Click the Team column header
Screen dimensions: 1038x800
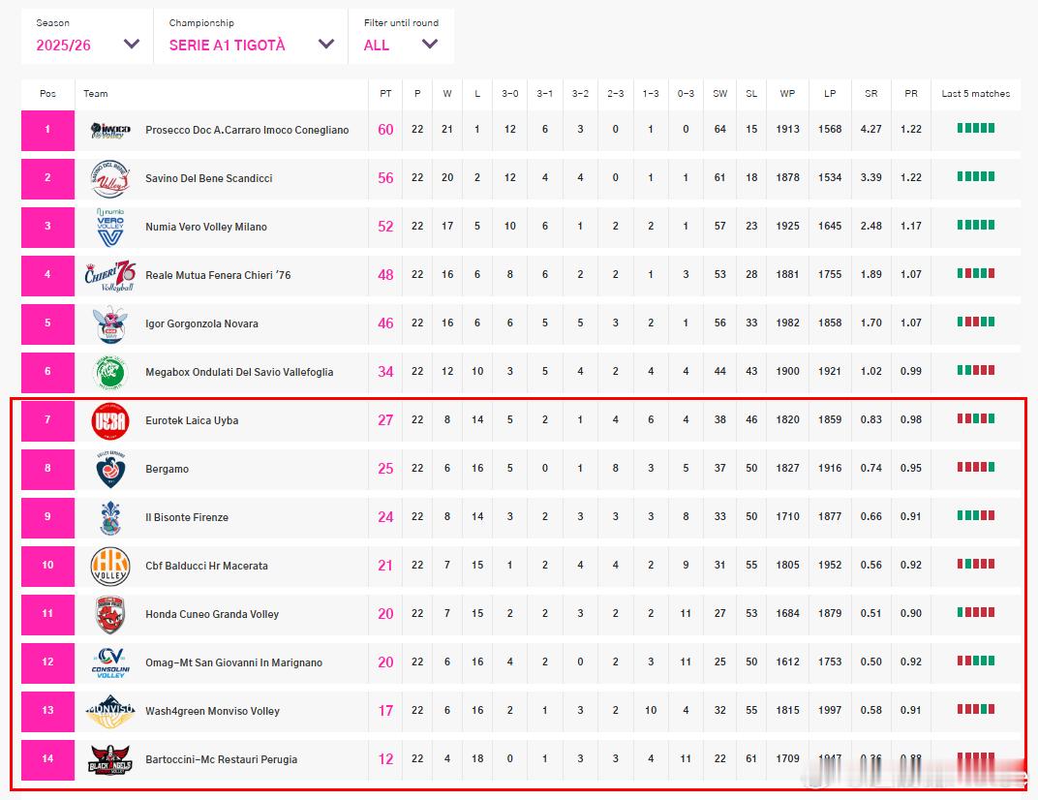point(95,93)
